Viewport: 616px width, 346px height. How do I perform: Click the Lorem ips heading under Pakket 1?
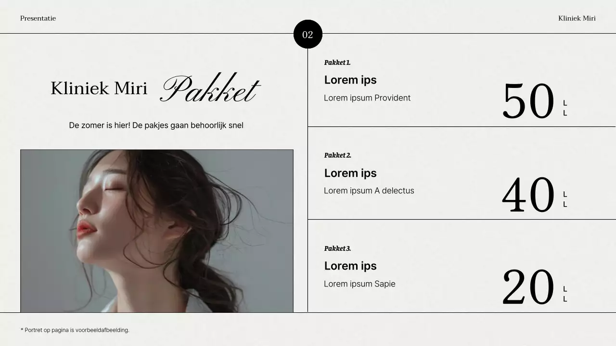(350, 80)
